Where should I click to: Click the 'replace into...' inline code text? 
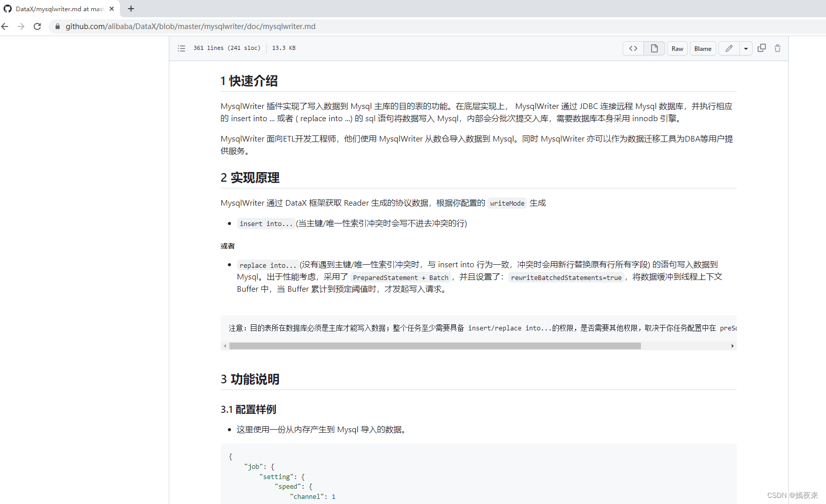pos(268,265)
